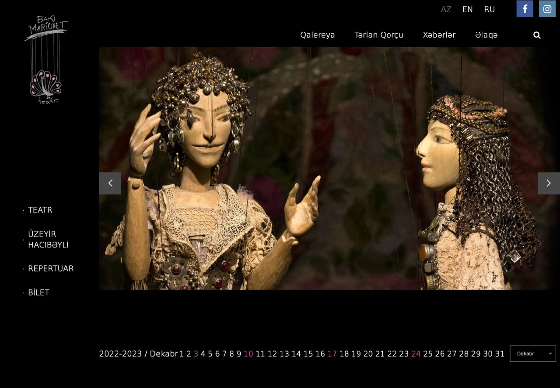
Task: Click date 28 in the calendar
Action: 464,354
